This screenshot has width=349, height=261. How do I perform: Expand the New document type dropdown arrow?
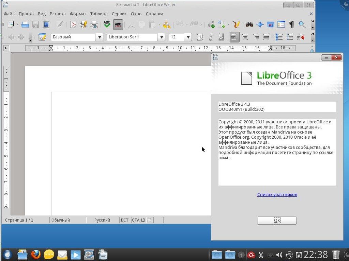[x=18, y=24]
